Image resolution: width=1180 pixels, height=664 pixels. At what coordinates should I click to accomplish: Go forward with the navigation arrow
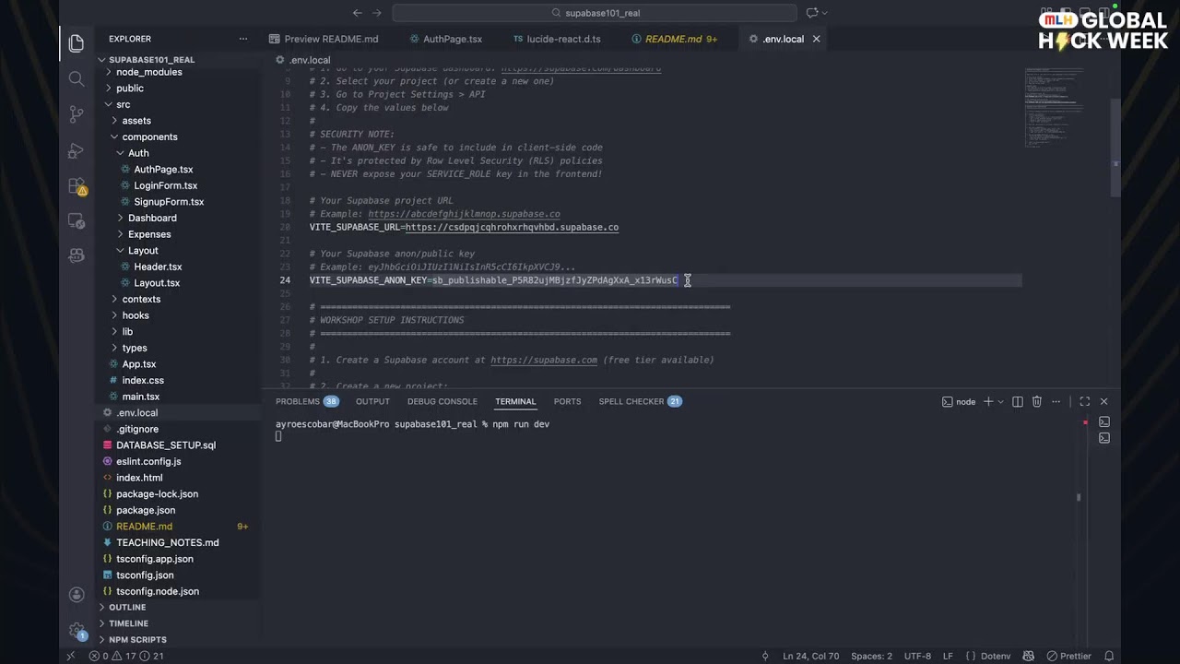(376, 13)
